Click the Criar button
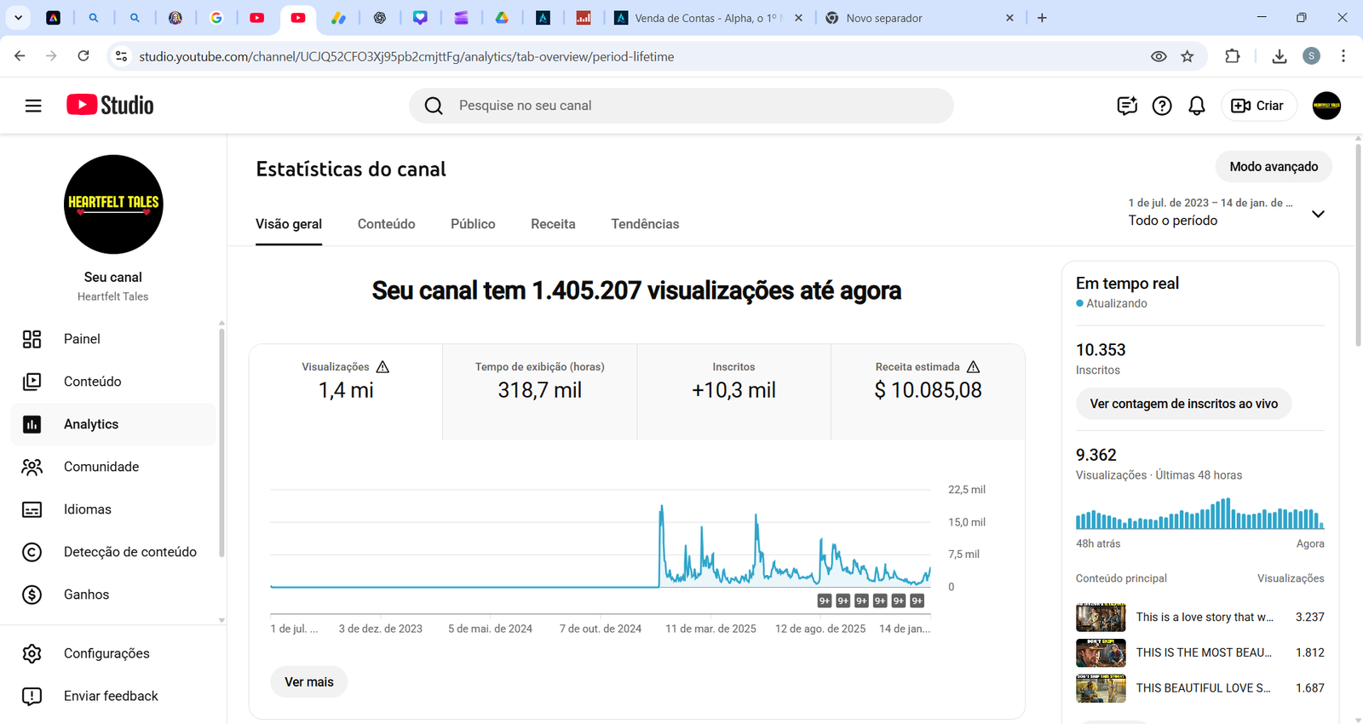 click(x=1258, y=106)
